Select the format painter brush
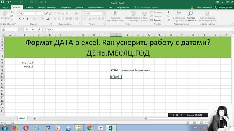This screenshot has width=234, height=131. 12,19
